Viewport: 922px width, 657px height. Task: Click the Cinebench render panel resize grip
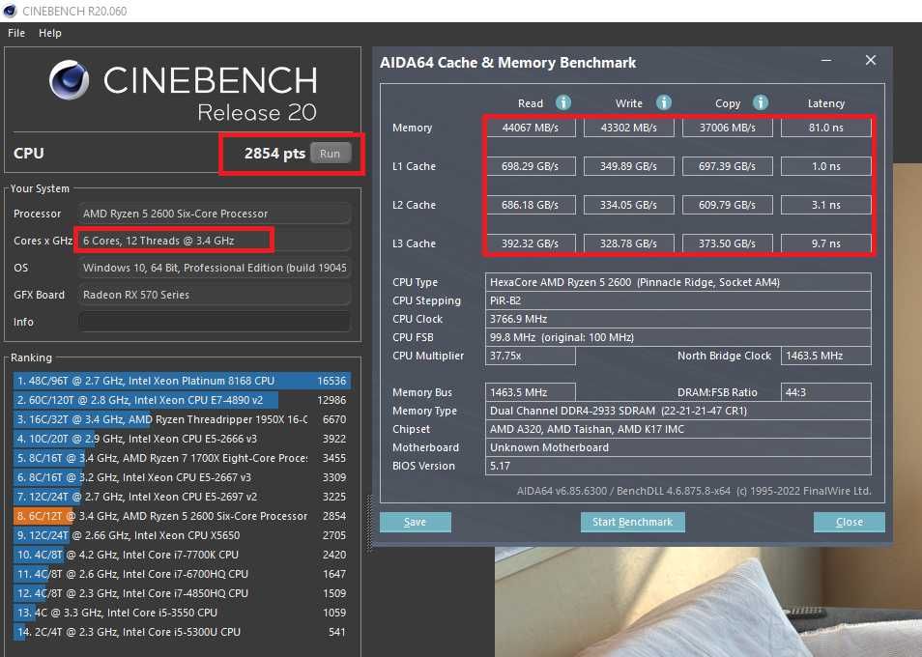[369, 524]
